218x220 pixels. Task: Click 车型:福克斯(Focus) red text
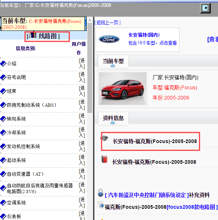point(175,88)
